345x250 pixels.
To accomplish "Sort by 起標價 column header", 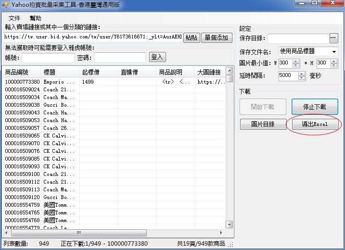I will (x=99, y=72).
